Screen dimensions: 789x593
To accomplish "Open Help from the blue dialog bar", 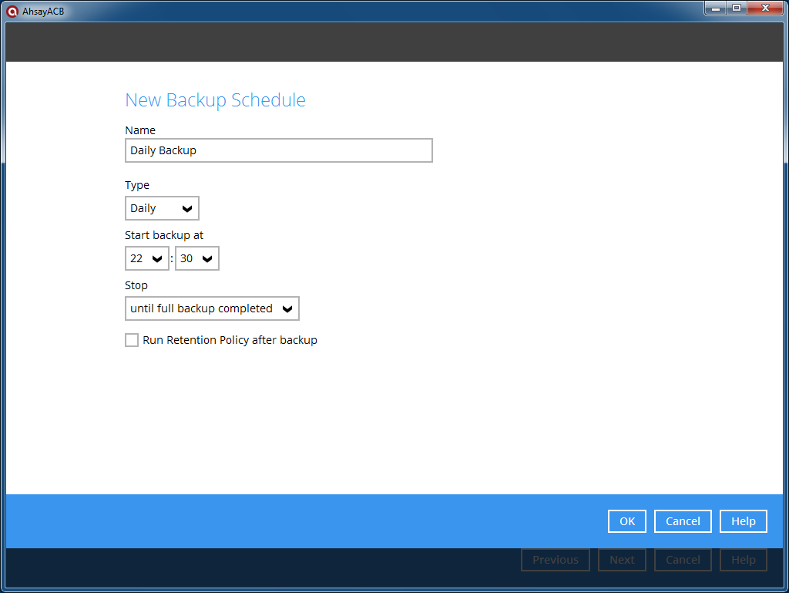I will 743,521.
